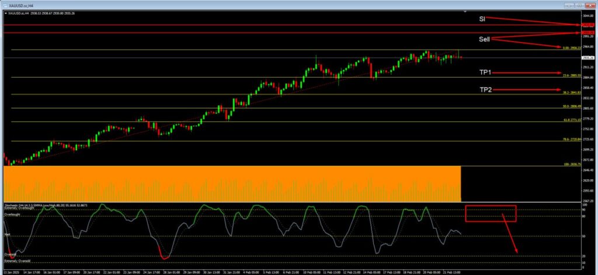Click the 20 level on stochastic scale
The image size is (598, 275).
tap(584, 256)
